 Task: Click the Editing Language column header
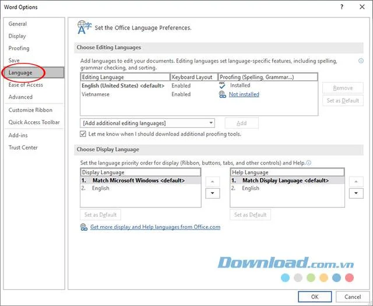point(125,77)
